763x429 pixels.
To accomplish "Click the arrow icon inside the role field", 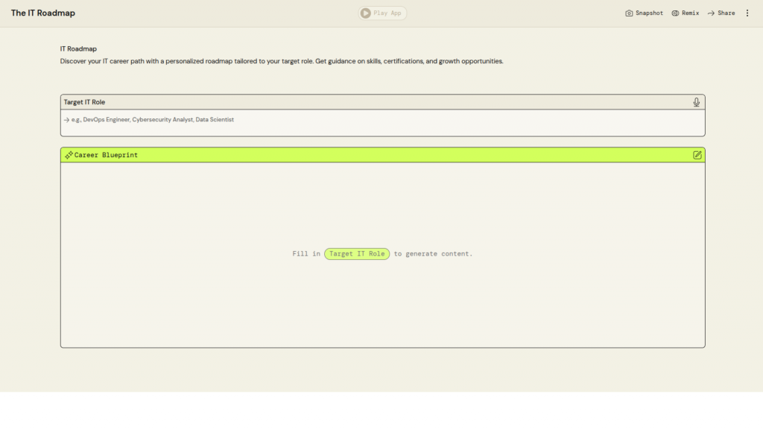I will (66, 119).
